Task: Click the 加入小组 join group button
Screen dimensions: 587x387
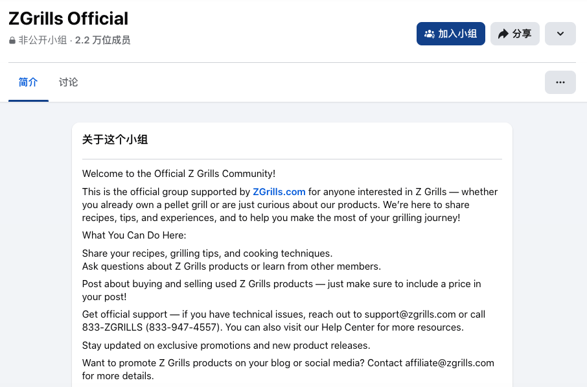Action: (450, 34)
